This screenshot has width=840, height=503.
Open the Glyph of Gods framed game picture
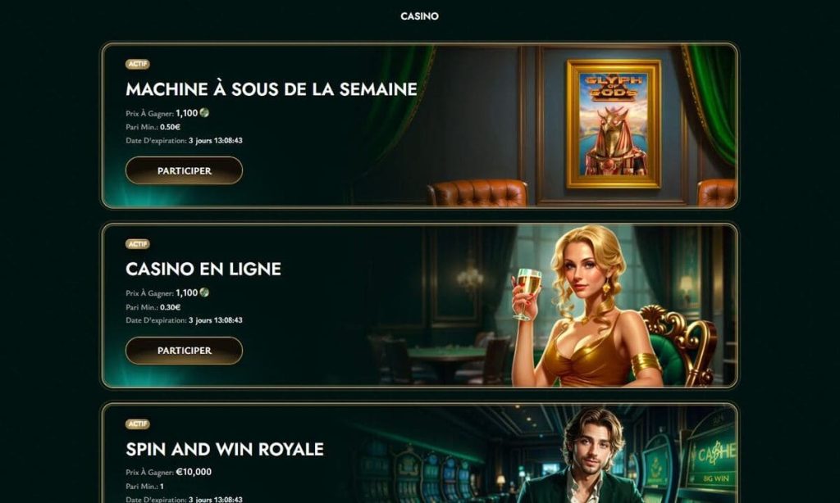click(614, 125)
